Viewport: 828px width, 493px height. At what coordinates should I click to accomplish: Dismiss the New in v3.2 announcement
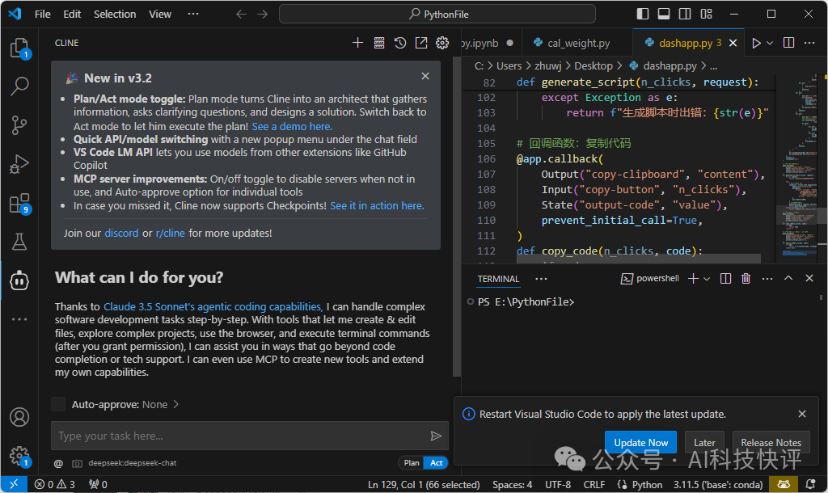pyautogui.click(x=425, y=76)
